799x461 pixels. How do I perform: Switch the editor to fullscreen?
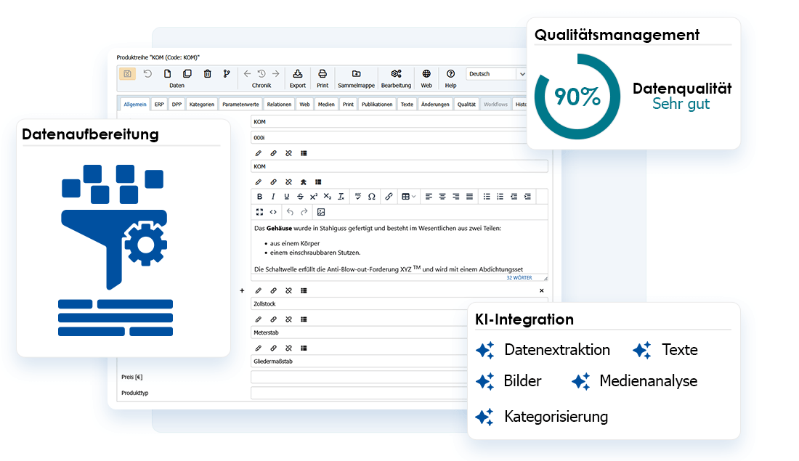pyautogui.click(x=259, y=212)
